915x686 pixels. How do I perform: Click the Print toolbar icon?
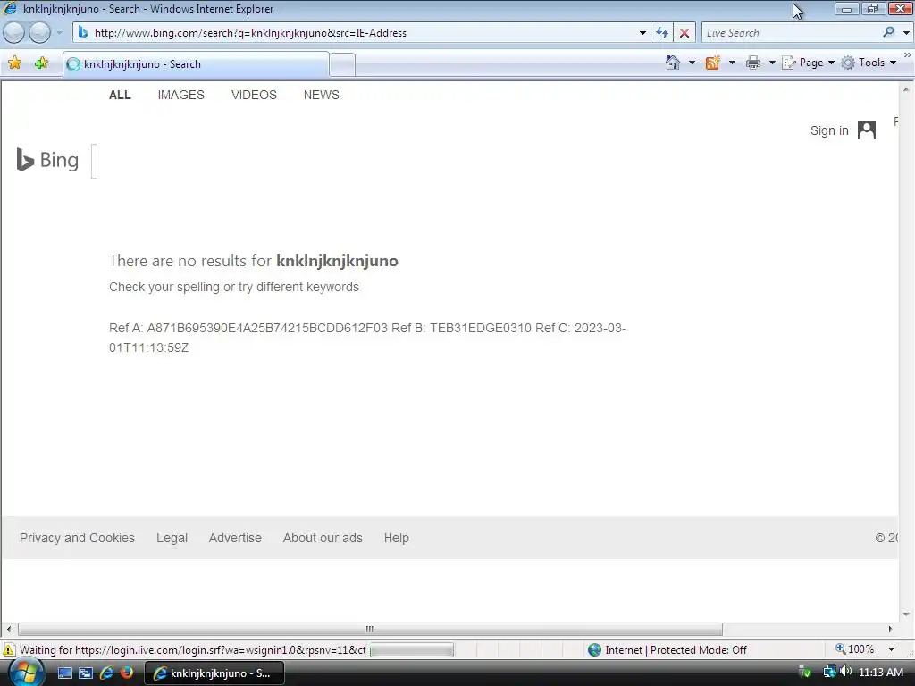[753, 63]
